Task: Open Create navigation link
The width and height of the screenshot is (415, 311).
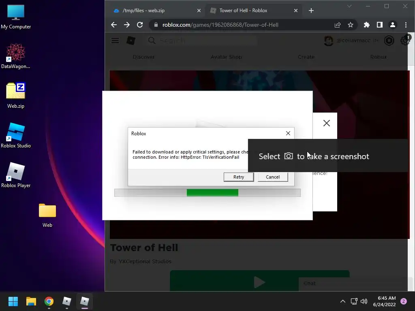Action: pos(306,57)
